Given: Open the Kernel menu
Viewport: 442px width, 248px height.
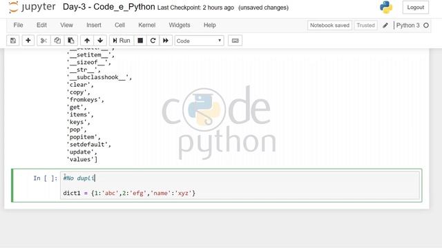Looking at the screenshot, I should tap(147, 25).
